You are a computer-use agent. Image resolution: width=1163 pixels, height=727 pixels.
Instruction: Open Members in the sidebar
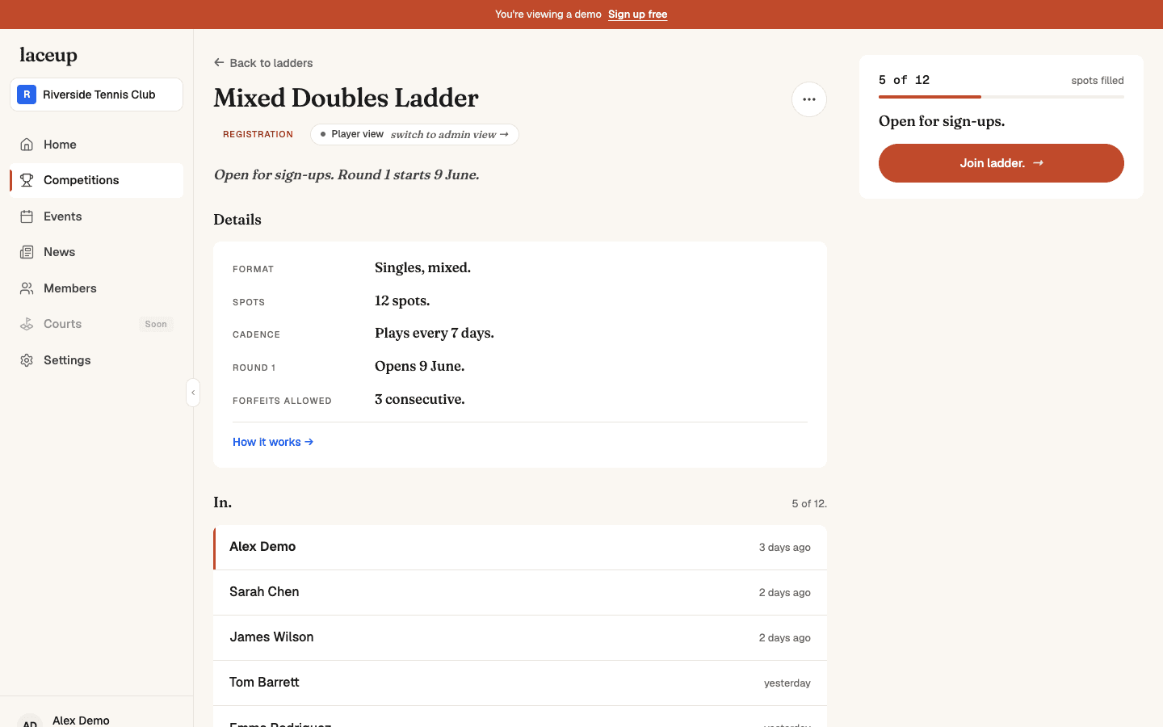96,288
